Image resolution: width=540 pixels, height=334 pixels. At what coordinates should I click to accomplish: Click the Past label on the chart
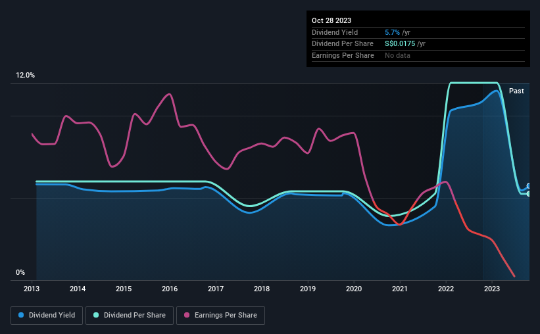(x=516, y=91)
